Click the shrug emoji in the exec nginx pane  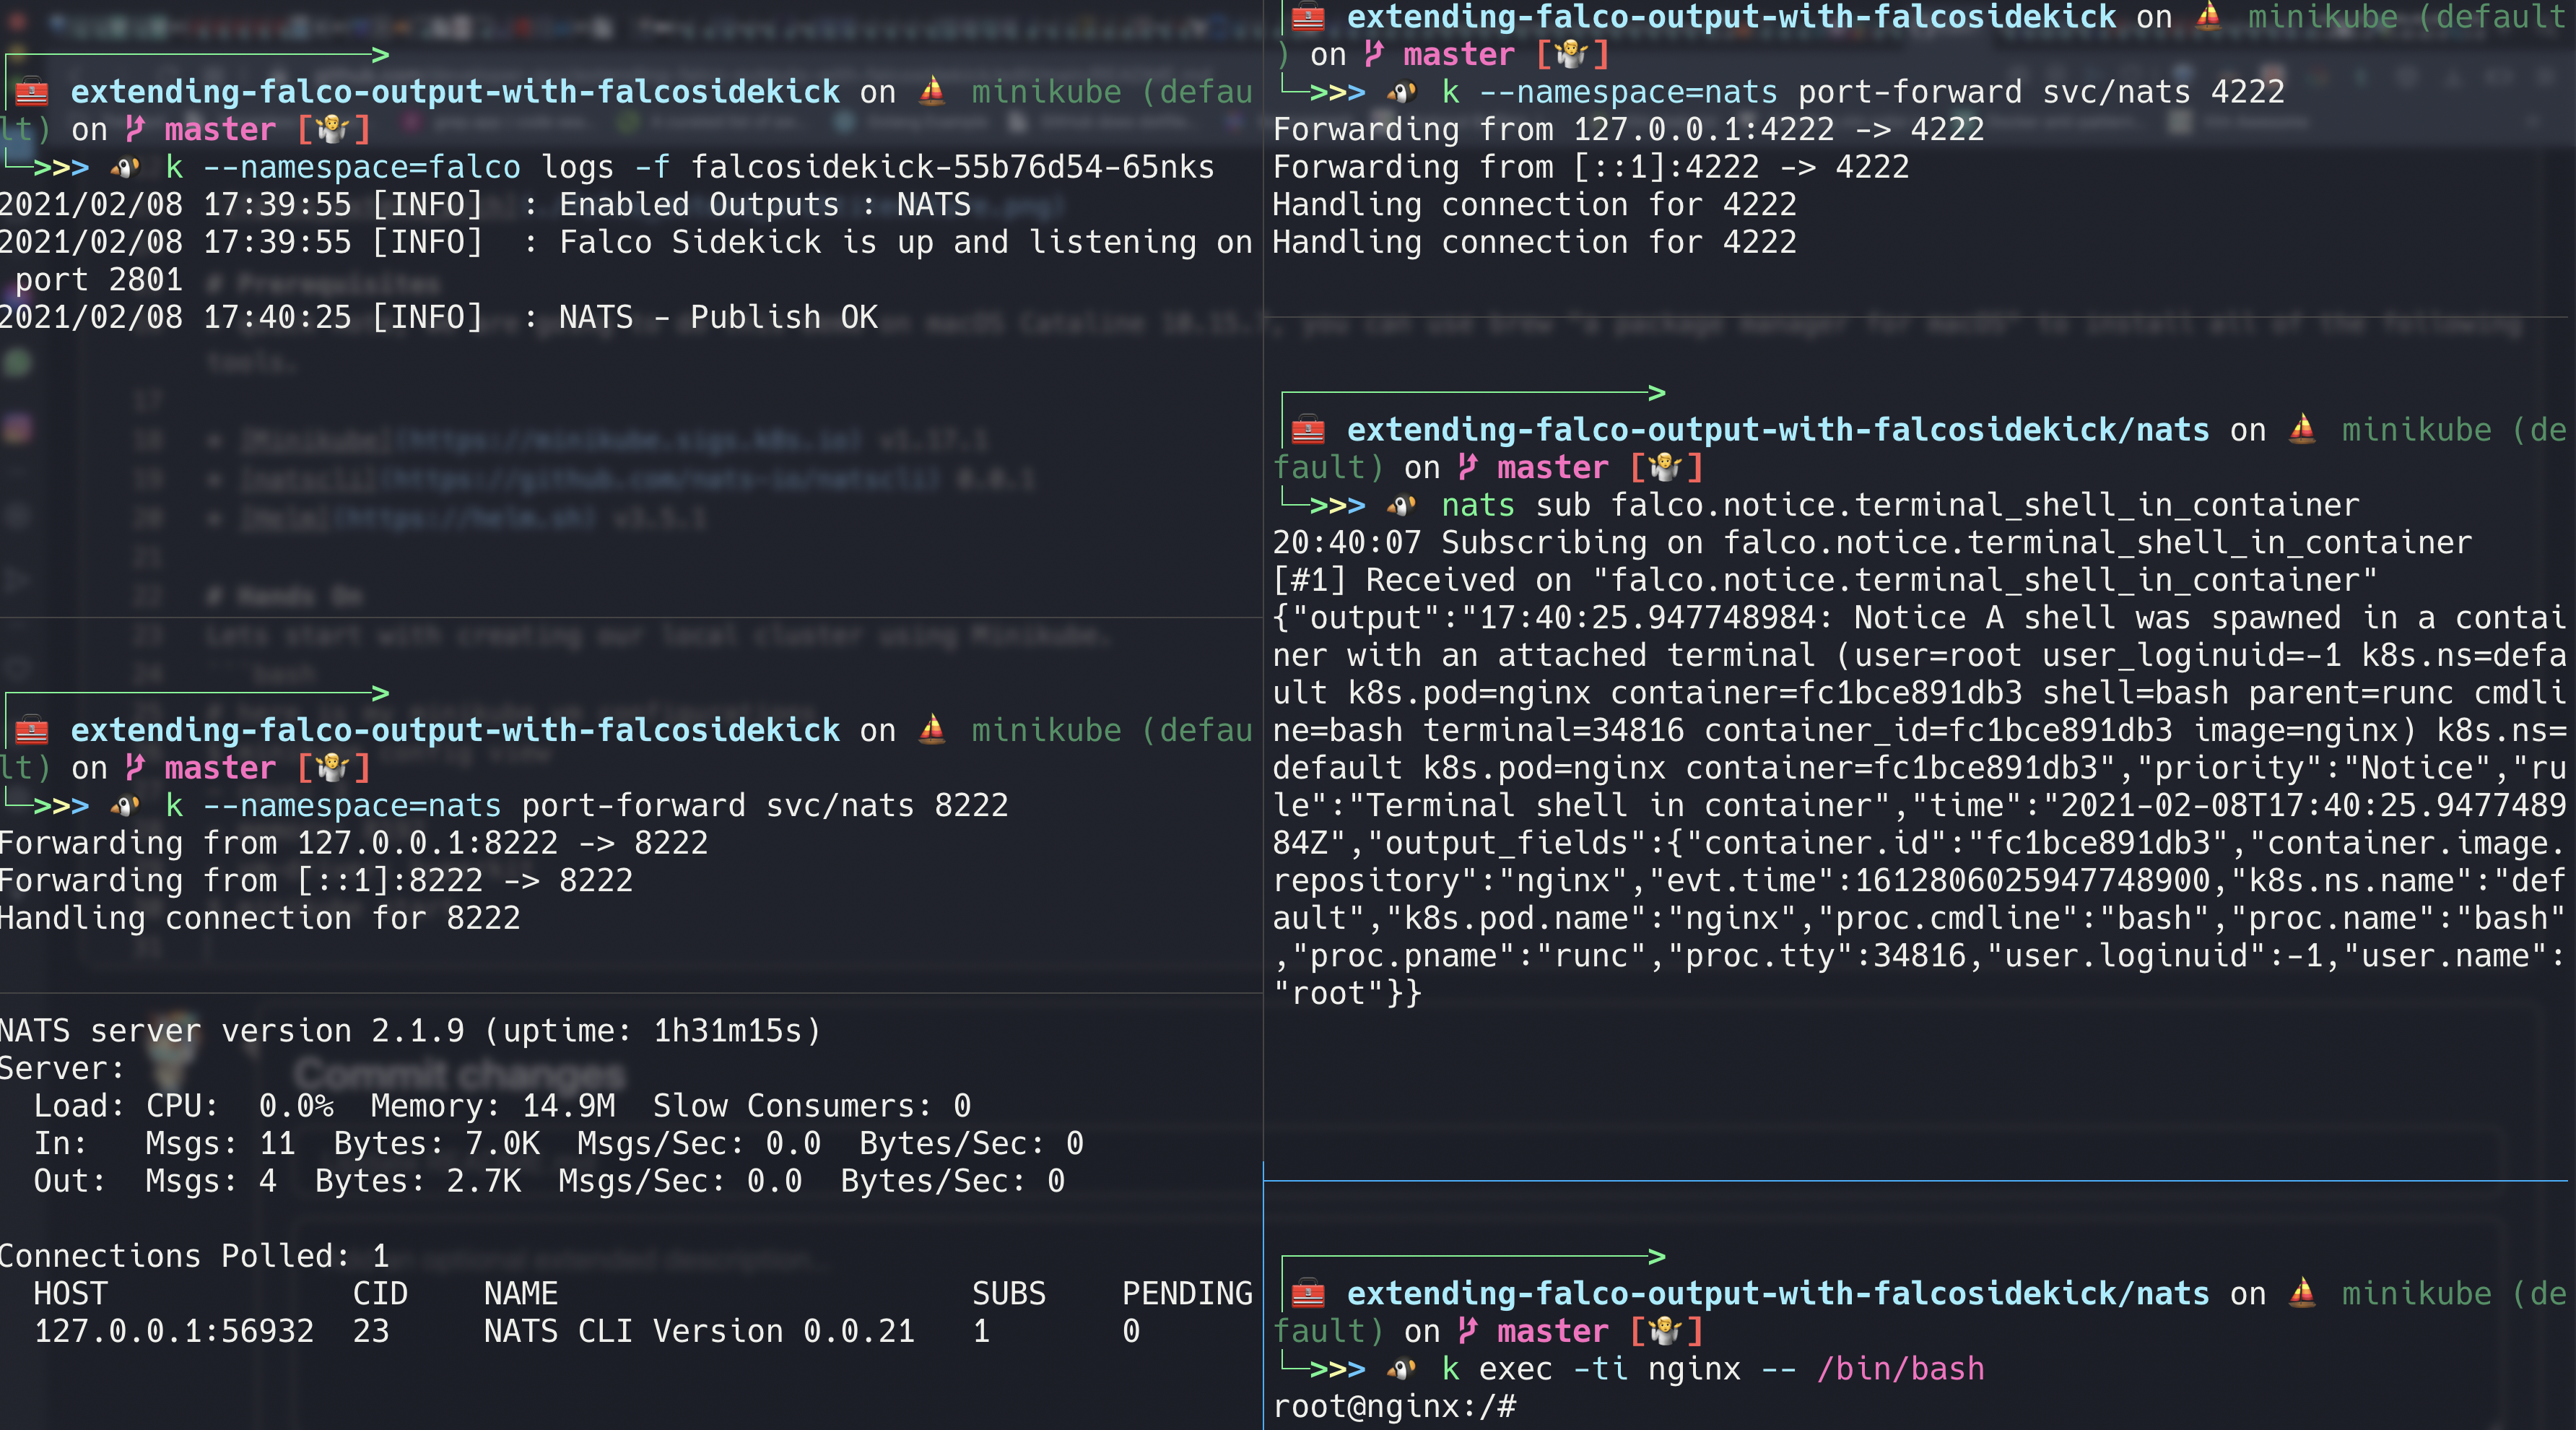(x=1666, y=1331)
